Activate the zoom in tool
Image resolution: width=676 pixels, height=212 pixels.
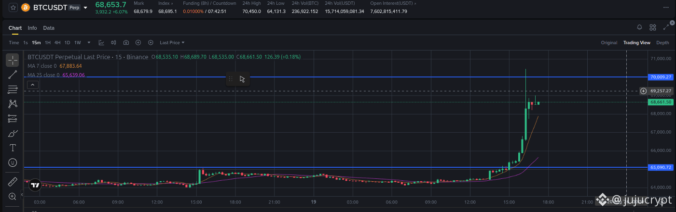tap(13, 197)
